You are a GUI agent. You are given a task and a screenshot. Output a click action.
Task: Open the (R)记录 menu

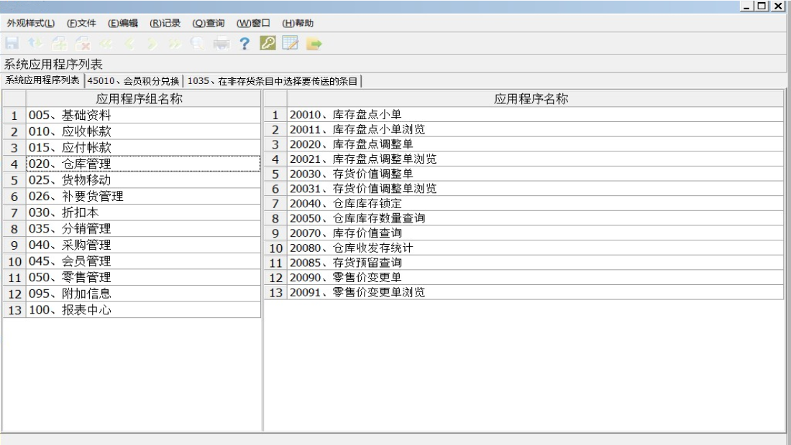(165, 23)
